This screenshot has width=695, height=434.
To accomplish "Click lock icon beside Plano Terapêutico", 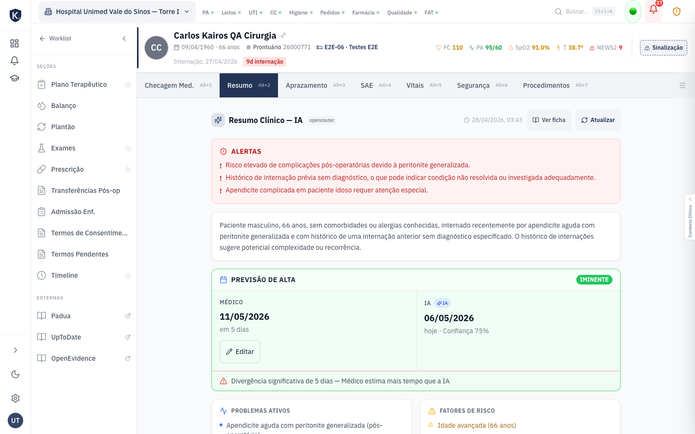I will click(x=128, y=84).
